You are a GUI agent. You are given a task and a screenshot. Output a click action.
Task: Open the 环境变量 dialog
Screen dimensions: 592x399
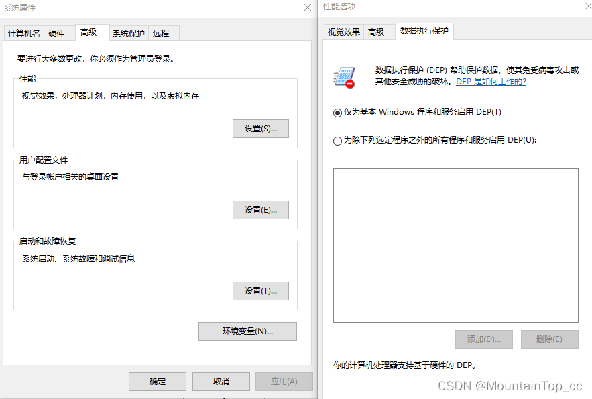click(x=247, y=331)
